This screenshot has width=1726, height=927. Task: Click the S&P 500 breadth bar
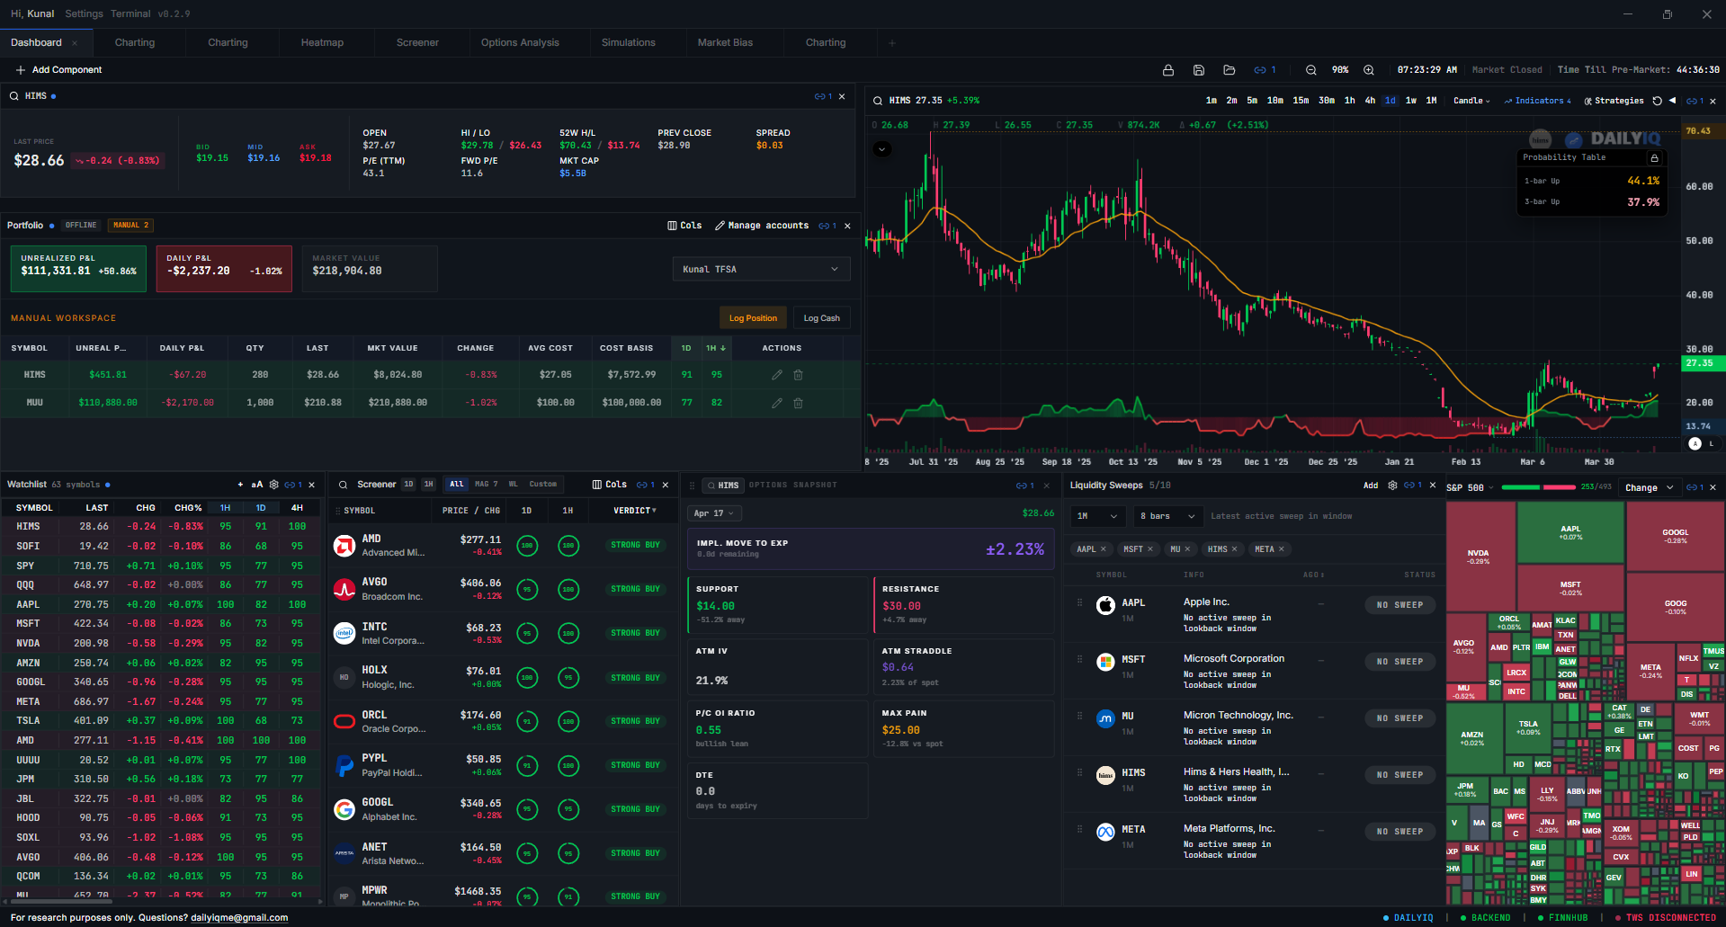coord(1539,487)
